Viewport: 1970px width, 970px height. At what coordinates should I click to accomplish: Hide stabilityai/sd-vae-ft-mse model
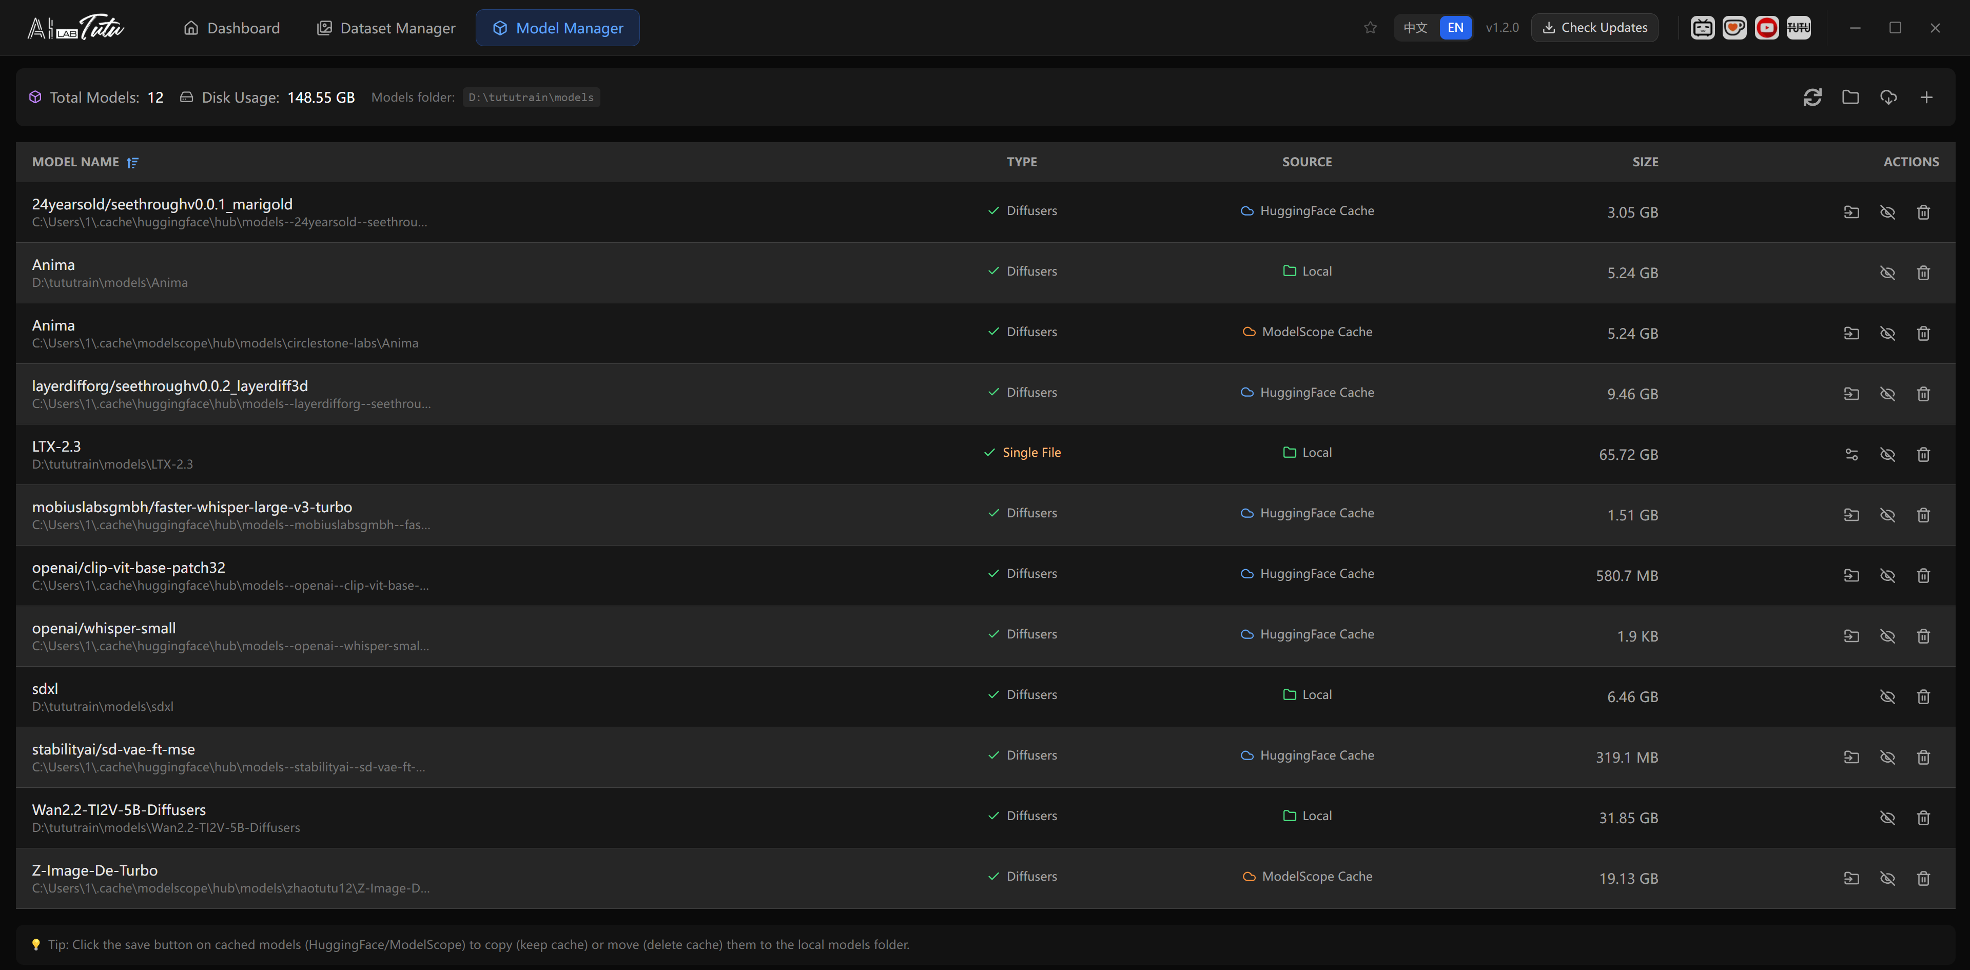[x=1887, y=756]
